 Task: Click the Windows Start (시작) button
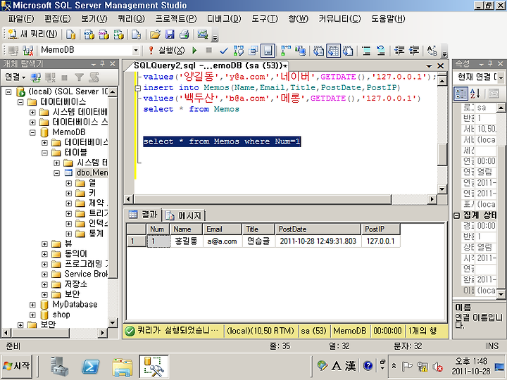coord(17,367)
